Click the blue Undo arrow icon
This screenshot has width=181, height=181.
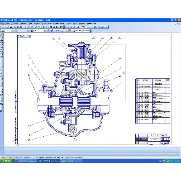(x=44, y=27)
